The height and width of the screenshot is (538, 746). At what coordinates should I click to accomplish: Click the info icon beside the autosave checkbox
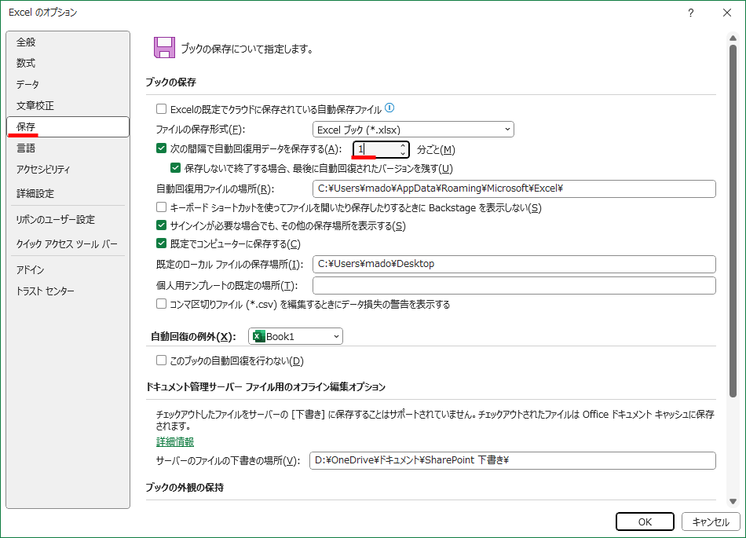pos(388,108)
